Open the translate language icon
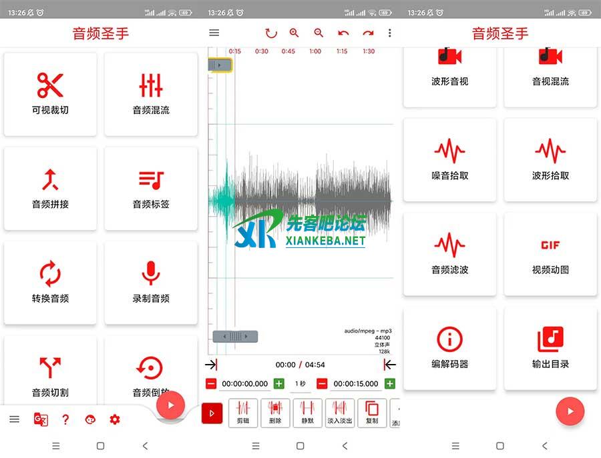The width and height of the screenshot is (601, 458). tap(41, 419)
